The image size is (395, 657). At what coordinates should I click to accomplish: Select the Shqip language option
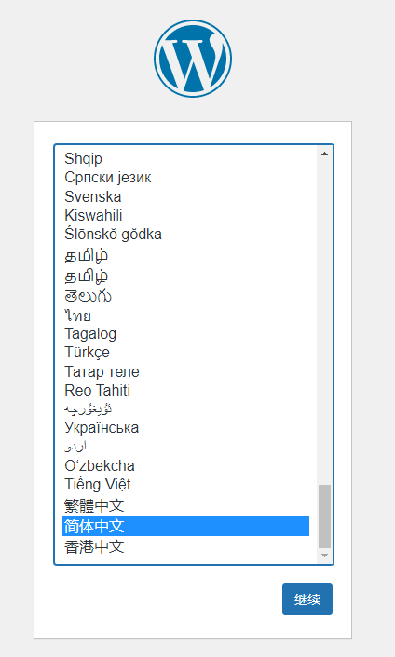(185, 158)
